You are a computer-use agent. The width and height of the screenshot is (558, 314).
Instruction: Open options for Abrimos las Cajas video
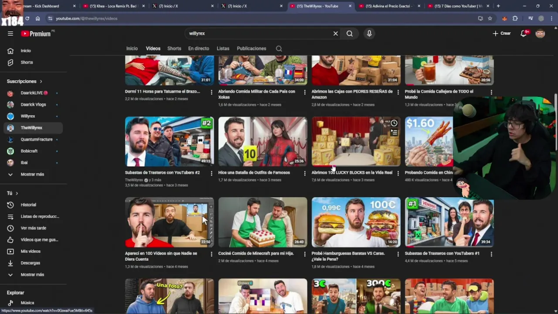(398, 92)
